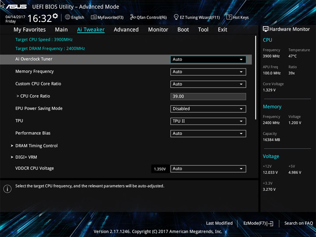Viewport: 316px width, 237px height.
Task: Click the Voltage heading in Hardware Monitor
Action: click(271, 156)
